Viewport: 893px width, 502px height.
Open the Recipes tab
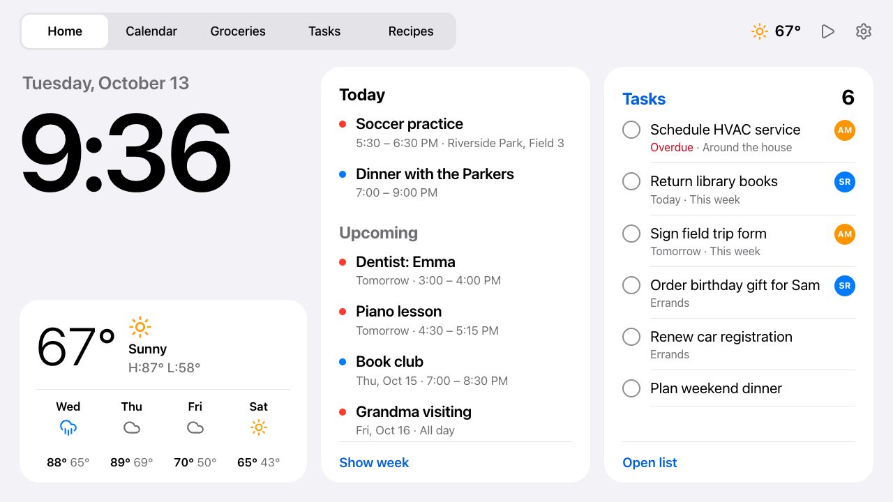pos(411,31)
